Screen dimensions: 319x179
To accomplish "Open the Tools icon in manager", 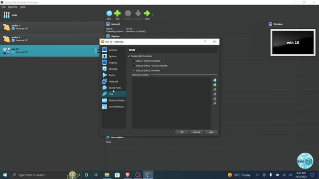I will (x=6, y=15).
